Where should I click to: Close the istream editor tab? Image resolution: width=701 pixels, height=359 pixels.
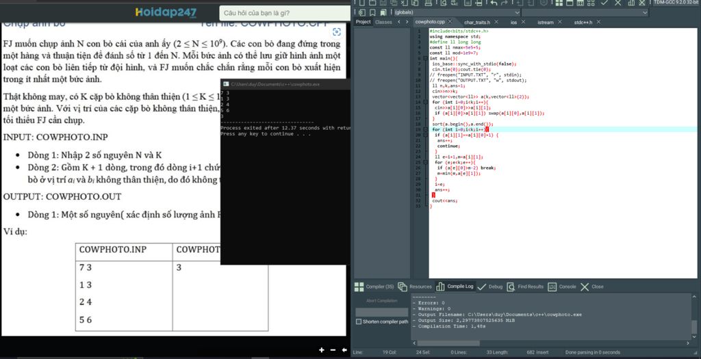click(x=560, y=22)
